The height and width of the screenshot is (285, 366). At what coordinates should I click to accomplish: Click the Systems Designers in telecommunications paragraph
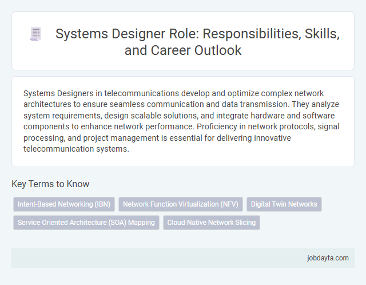point(181,121)
